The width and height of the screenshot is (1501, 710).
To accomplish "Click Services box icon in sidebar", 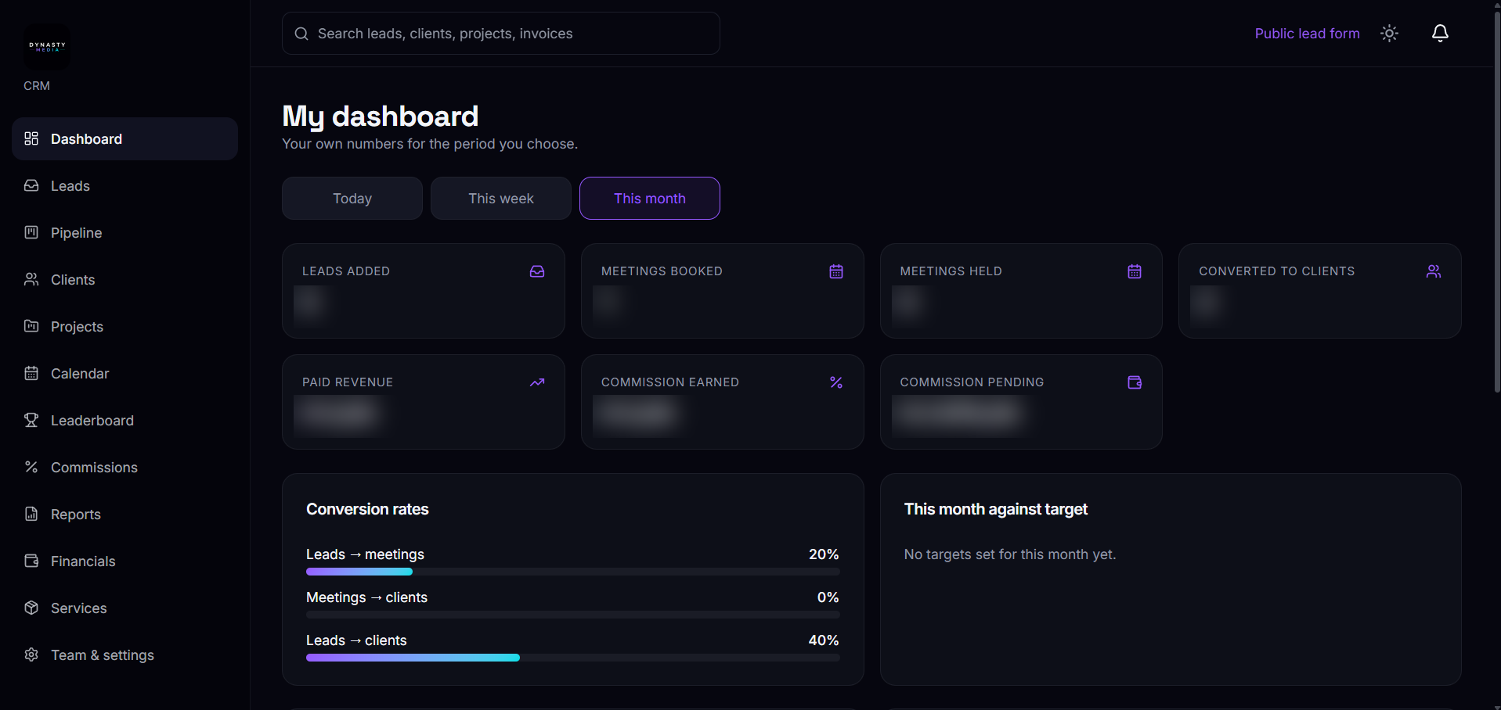I will [x=31, y=608].
